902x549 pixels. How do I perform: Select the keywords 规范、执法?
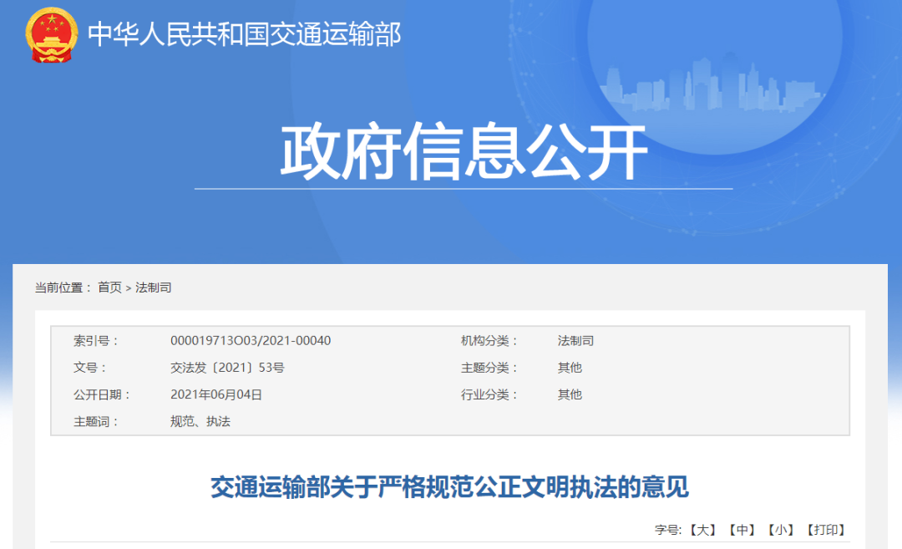(x=200, y=422)
